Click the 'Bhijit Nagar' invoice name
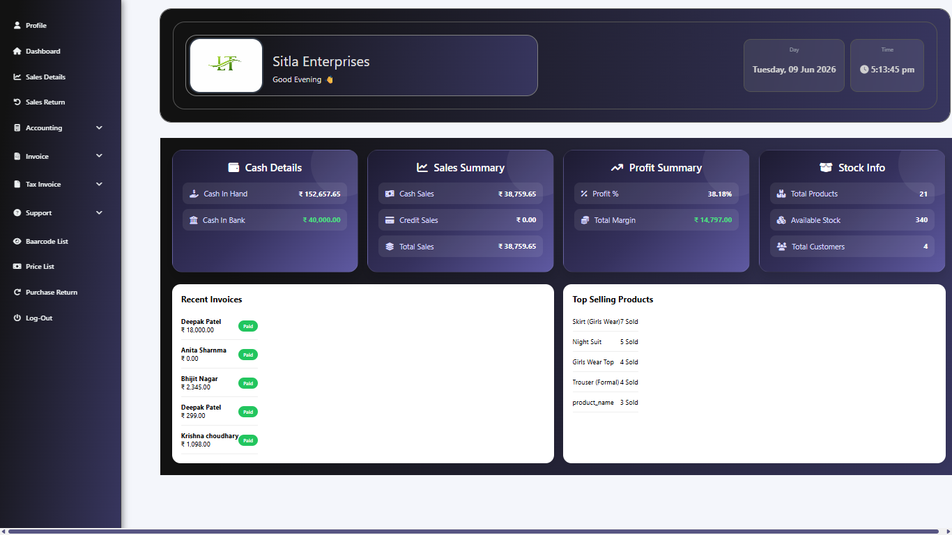 [x=199, y=379]
